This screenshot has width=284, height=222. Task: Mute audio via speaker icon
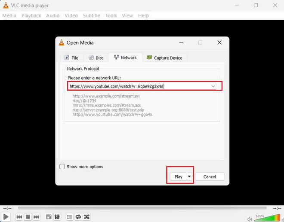pyautogui.click(x=250, y=219)
